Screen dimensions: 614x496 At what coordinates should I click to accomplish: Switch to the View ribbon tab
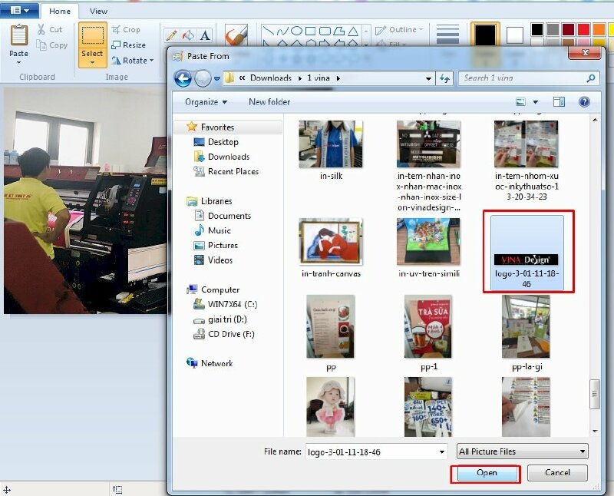point(98,12)
